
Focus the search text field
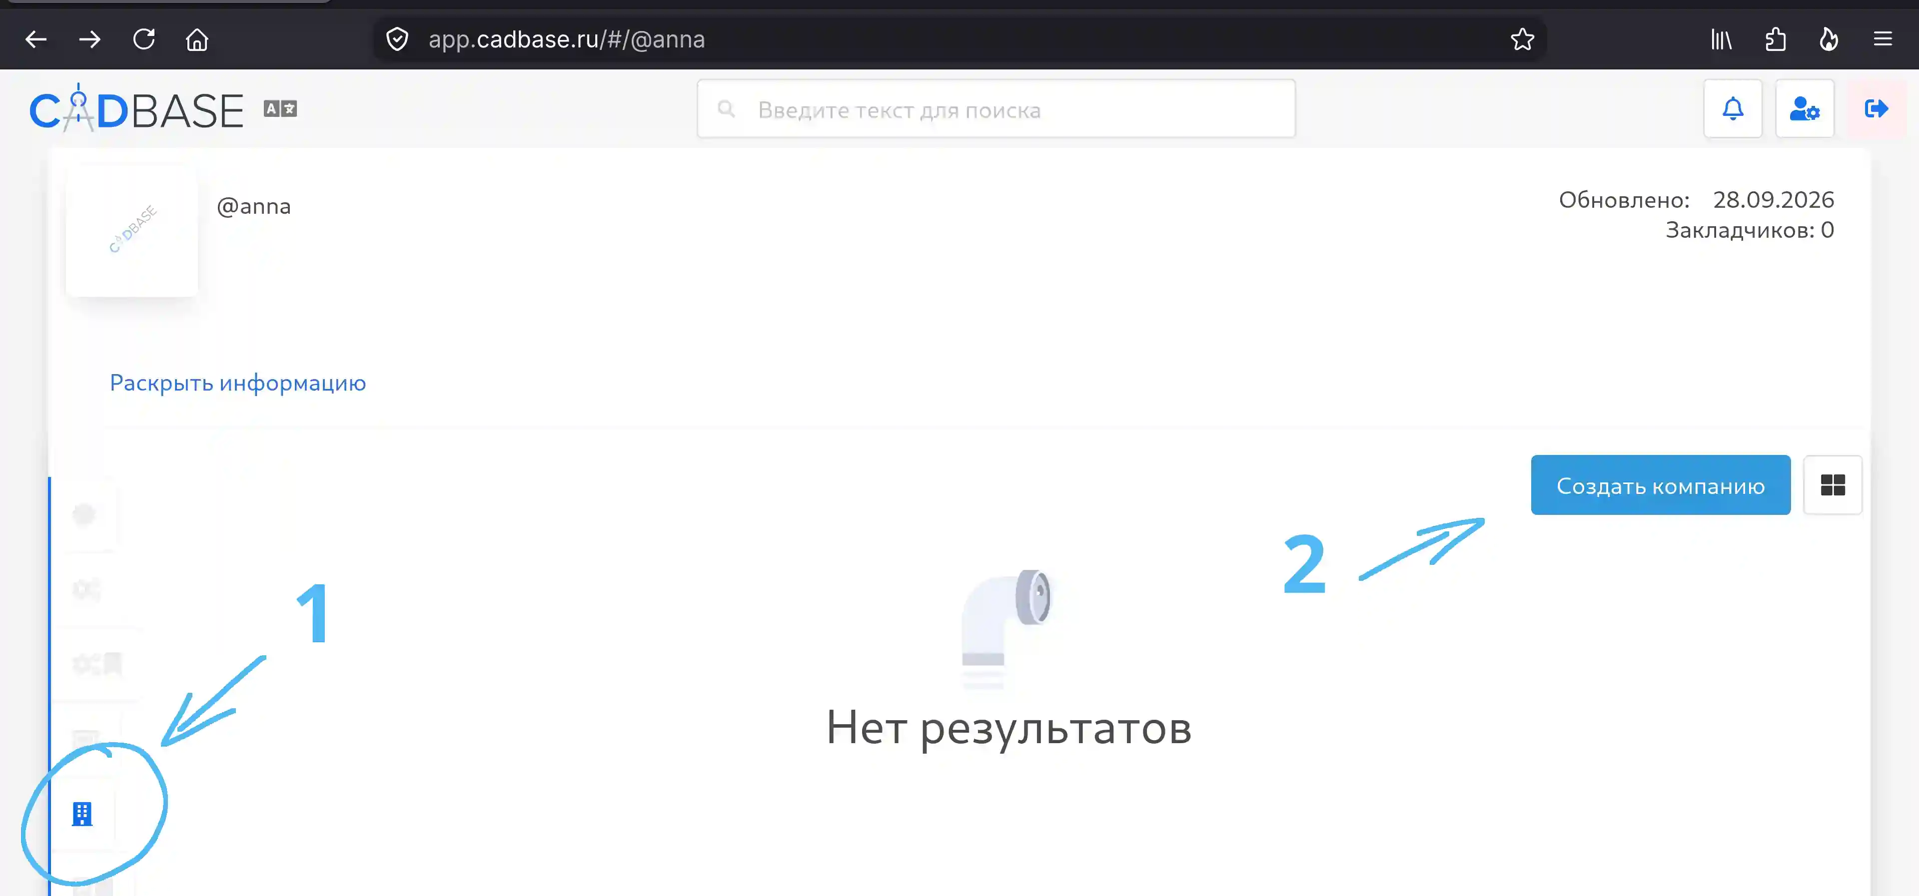point(996,109)
